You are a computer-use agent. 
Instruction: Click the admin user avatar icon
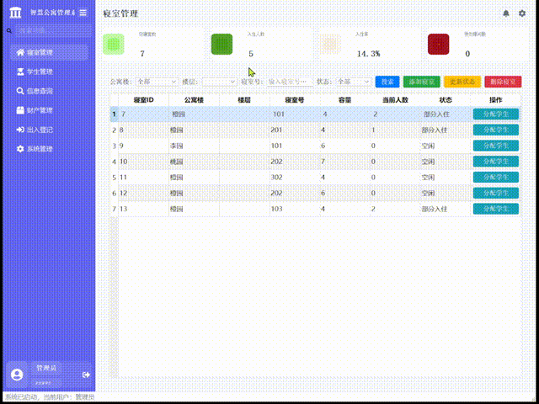tap(17, 374)
